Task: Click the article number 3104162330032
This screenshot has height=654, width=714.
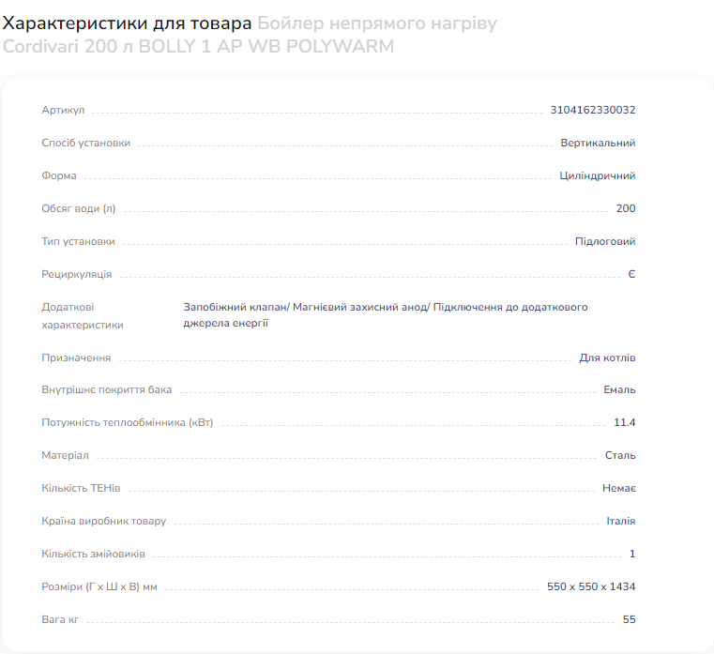Action: (x=592, y=110)
